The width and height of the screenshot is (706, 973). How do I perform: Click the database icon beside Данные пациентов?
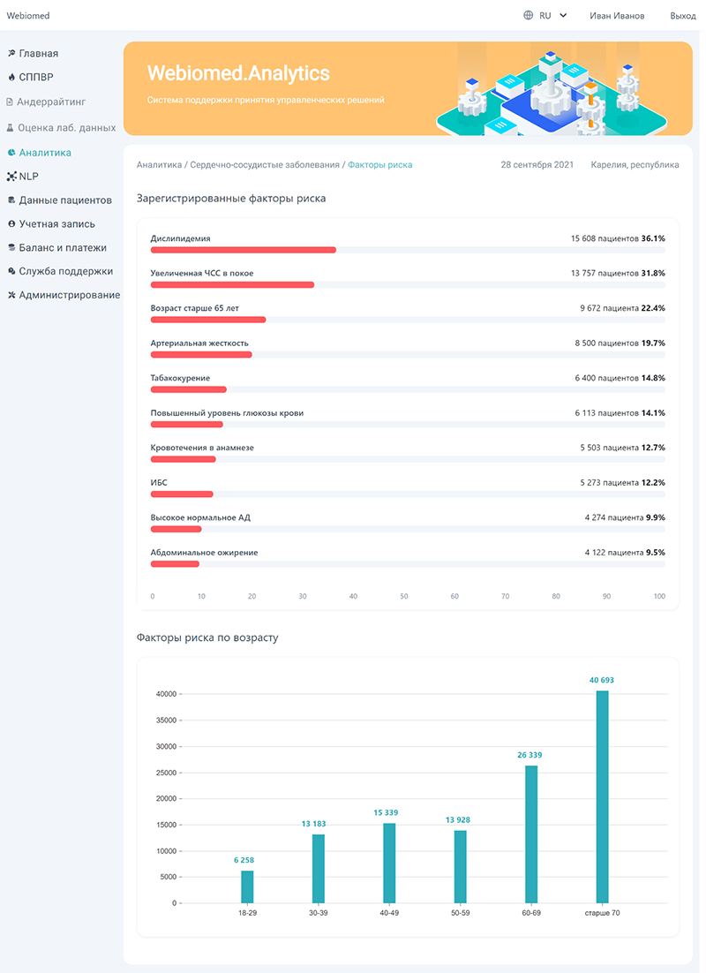pyautogui.click(x=11, y=200)
